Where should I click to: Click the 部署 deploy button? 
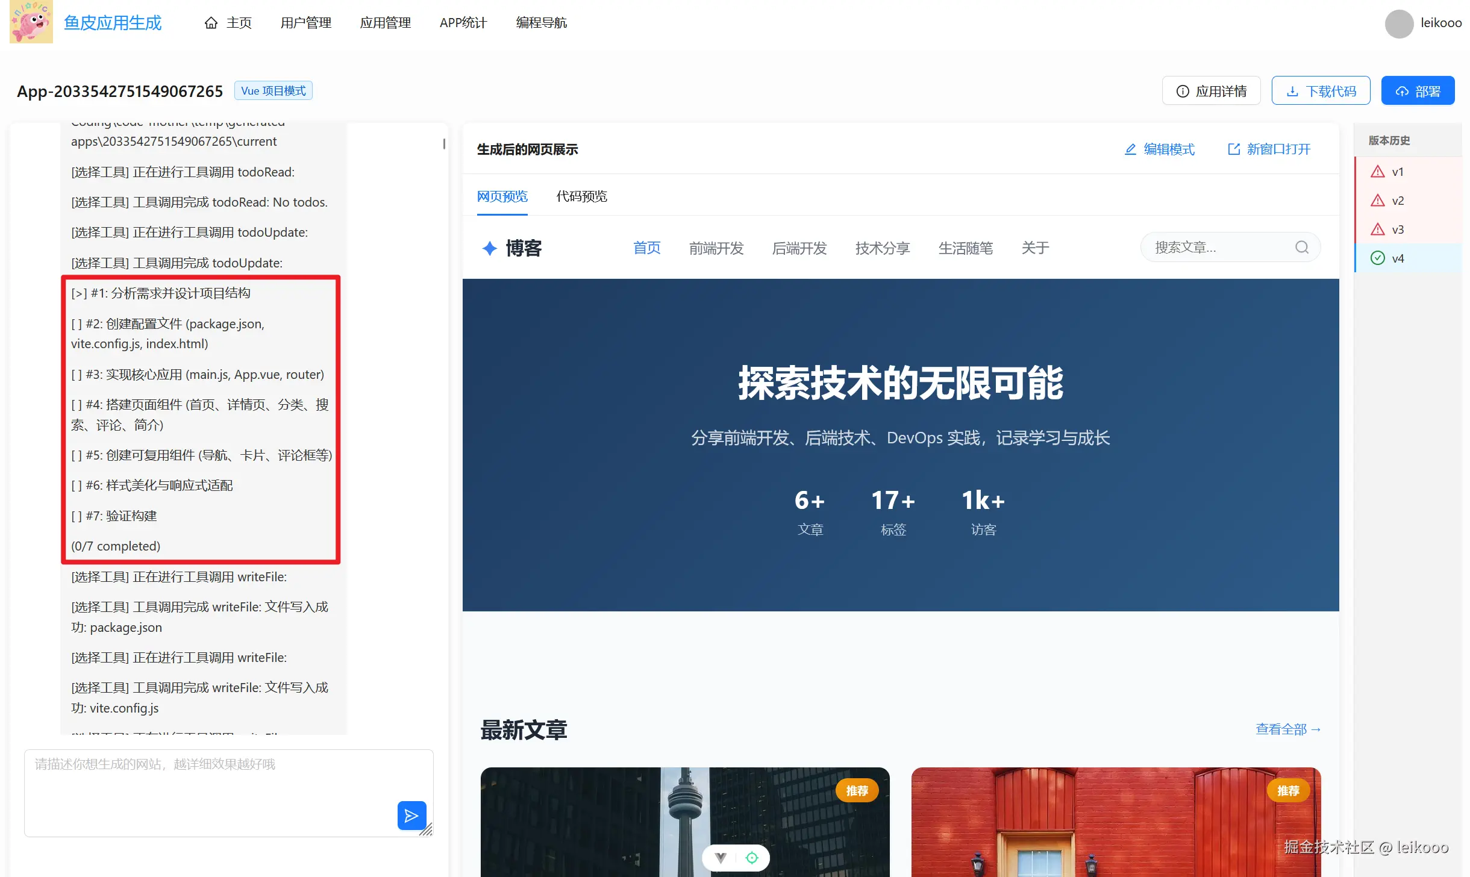click(x=1418, y=91)
